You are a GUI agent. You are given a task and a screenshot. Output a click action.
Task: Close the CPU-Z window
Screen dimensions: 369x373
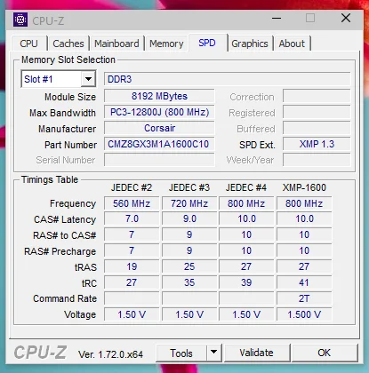tap(346, 18)
